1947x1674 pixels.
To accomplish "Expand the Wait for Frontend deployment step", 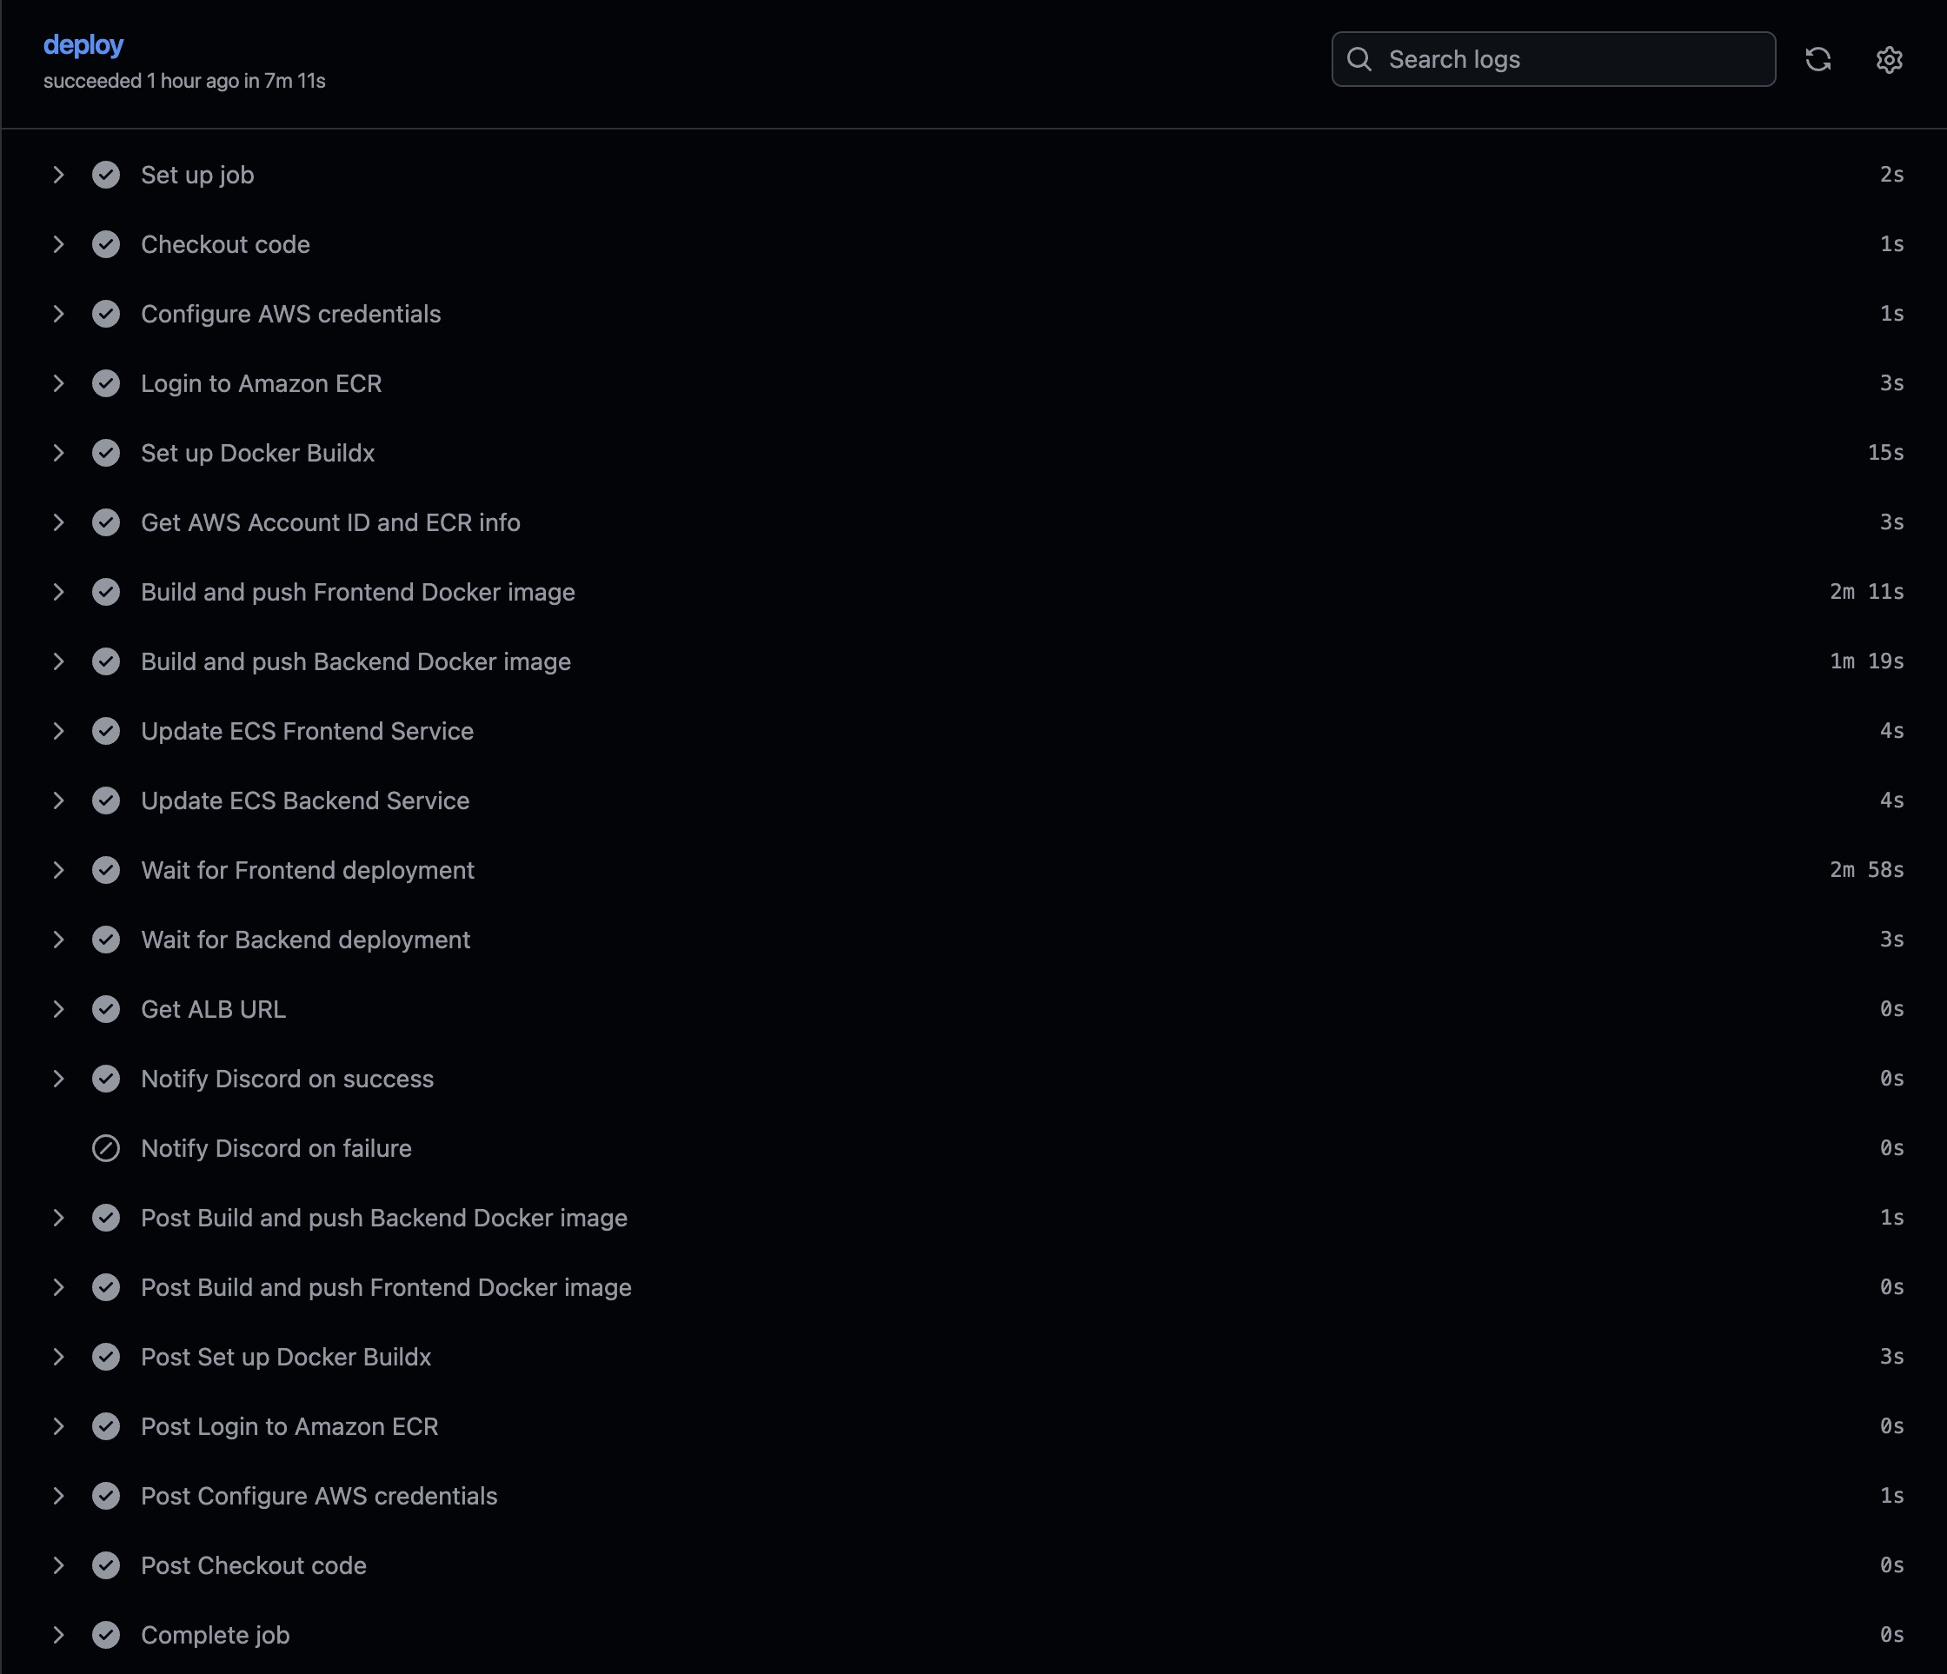I will point(58,870).
